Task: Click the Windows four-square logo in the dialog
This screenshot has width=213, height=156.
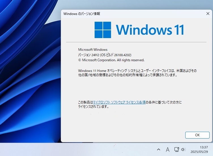Action: (x=103, y=30)
